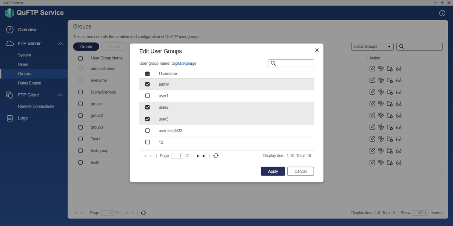Image resolution: width=453 pixels, height=226 pixels.
Task: Go to the Overview page
Action: click(27, 30)
